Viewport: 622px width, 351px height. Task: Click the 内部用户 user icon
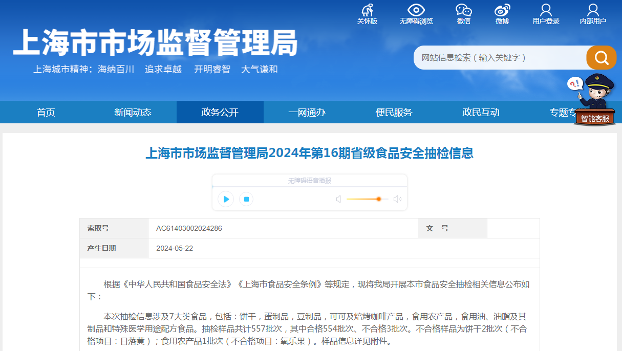click(593, 10)
